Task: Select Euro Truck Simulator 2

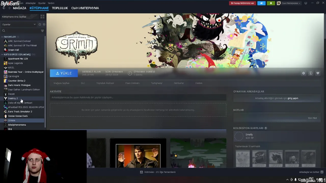Action: coord(20,112)
